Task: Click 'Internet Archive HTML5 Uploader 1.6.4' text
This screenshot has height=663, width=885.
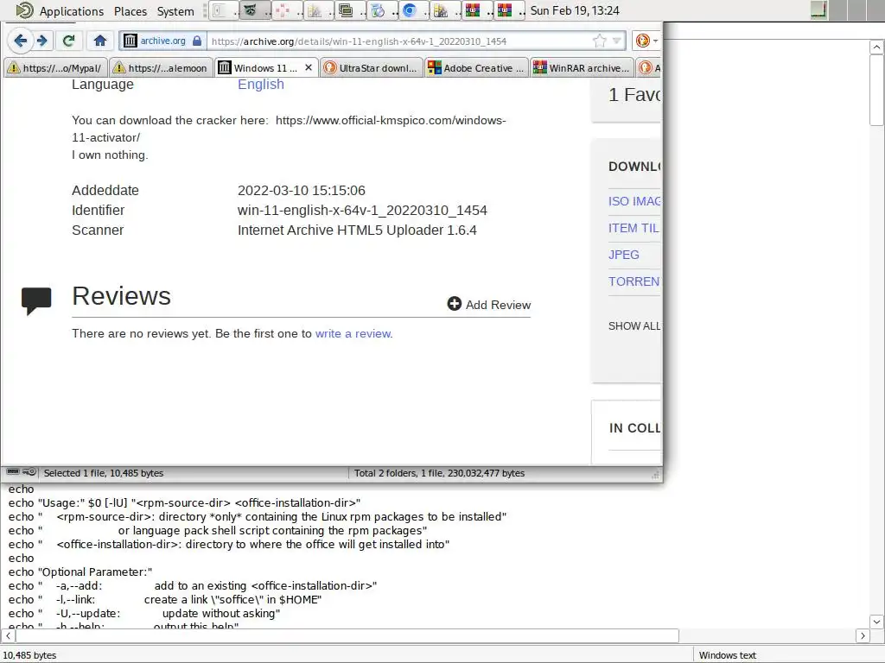Action: click(357, 230)
